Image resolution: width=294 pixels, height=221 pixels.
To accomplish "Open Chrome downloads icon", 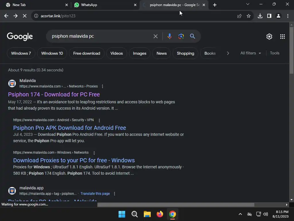I will pyautogui.click(x=260, y=16).
